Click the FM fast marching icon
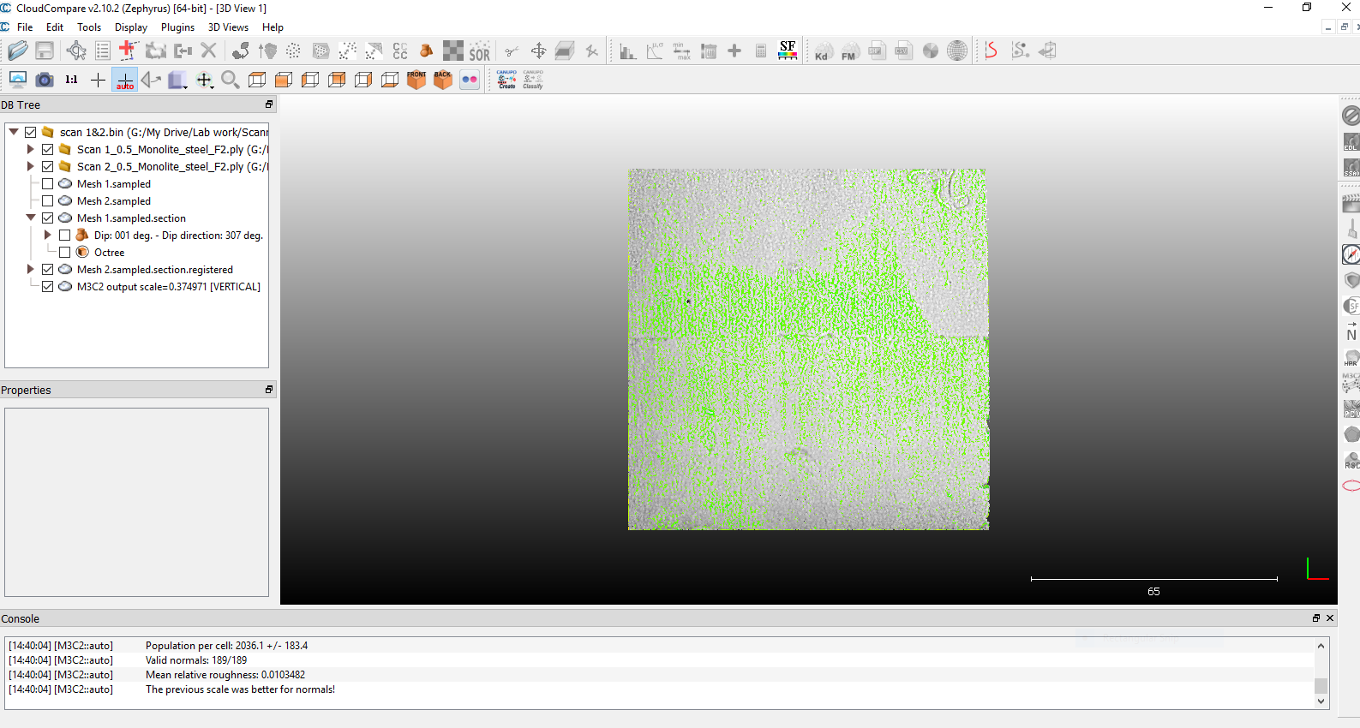The height and width of the screenshot is (728, 1360). [x=849, y=51]
